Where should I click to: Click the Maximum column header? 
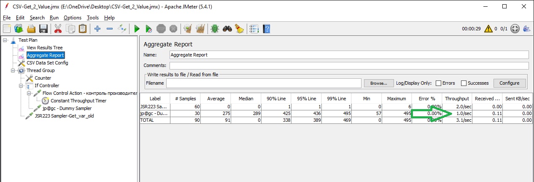click(x=396, y=99)
